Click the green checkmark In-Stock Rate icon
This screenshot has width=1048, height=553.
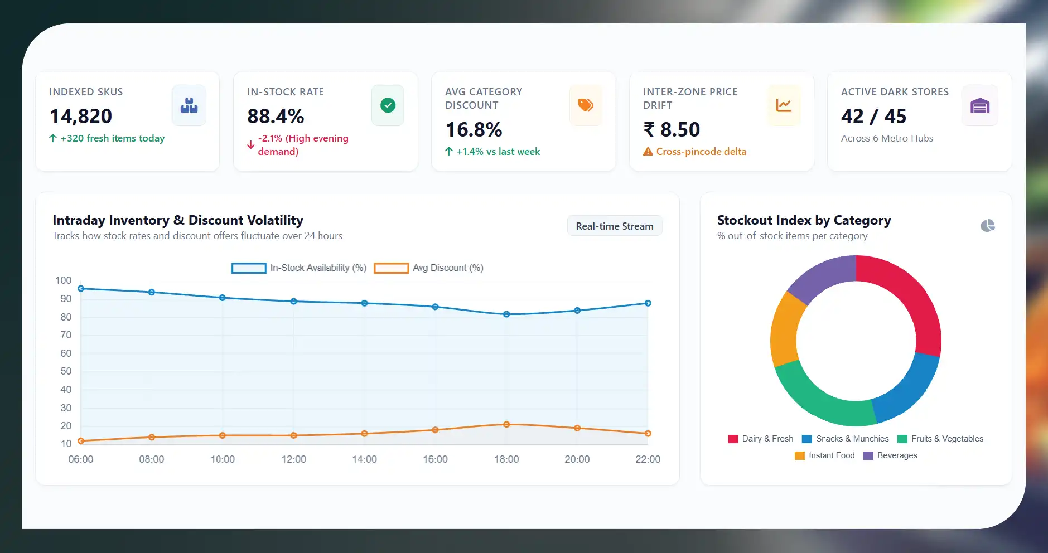coord(388,105)
